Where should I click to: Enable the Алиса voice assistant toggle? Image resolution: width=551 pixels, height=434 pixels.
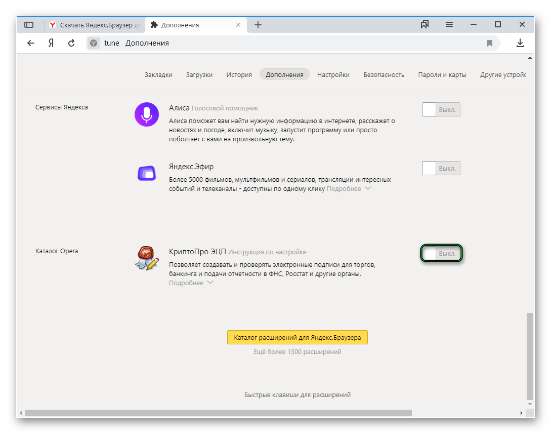click(x=441, y=109)
